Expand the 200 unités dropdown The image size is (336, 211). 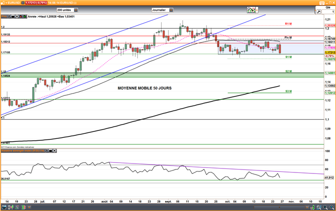76,10
